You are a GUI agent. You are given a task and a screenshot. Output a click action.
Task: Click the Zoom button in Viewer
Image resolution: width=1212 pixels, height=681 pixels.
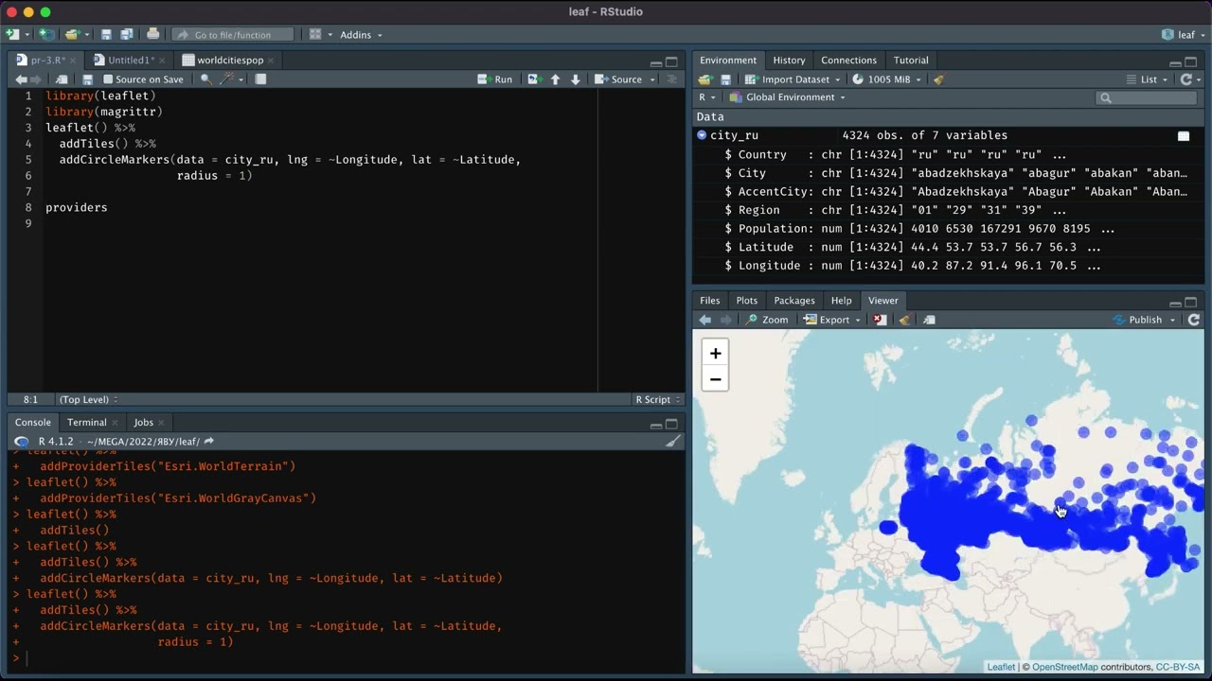coord(767,320)
